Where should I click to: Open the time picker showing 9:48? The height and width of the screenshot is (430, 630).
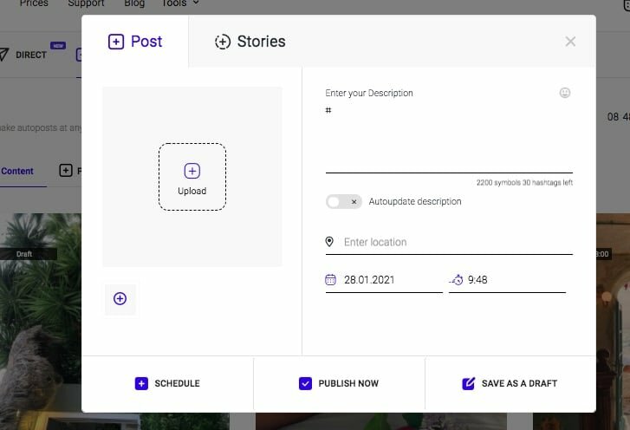click(514, 280)
